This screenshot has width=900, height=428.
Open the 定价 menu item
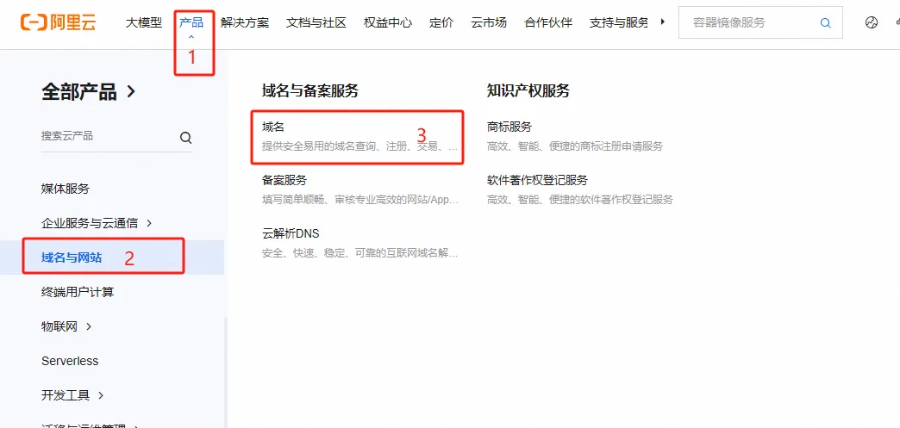pyautogui.click(x=441, y=23)
